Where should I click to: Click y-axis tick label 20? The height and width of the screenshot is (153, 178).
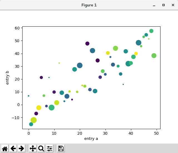click(17, 79)
